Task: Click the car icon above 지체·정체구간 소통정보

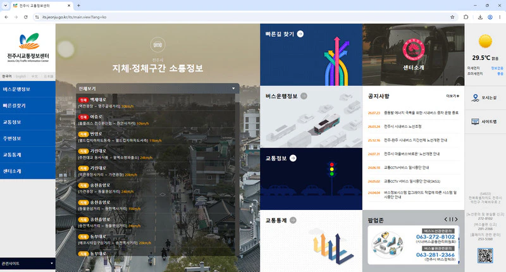Action: click(x=157, y=45)
